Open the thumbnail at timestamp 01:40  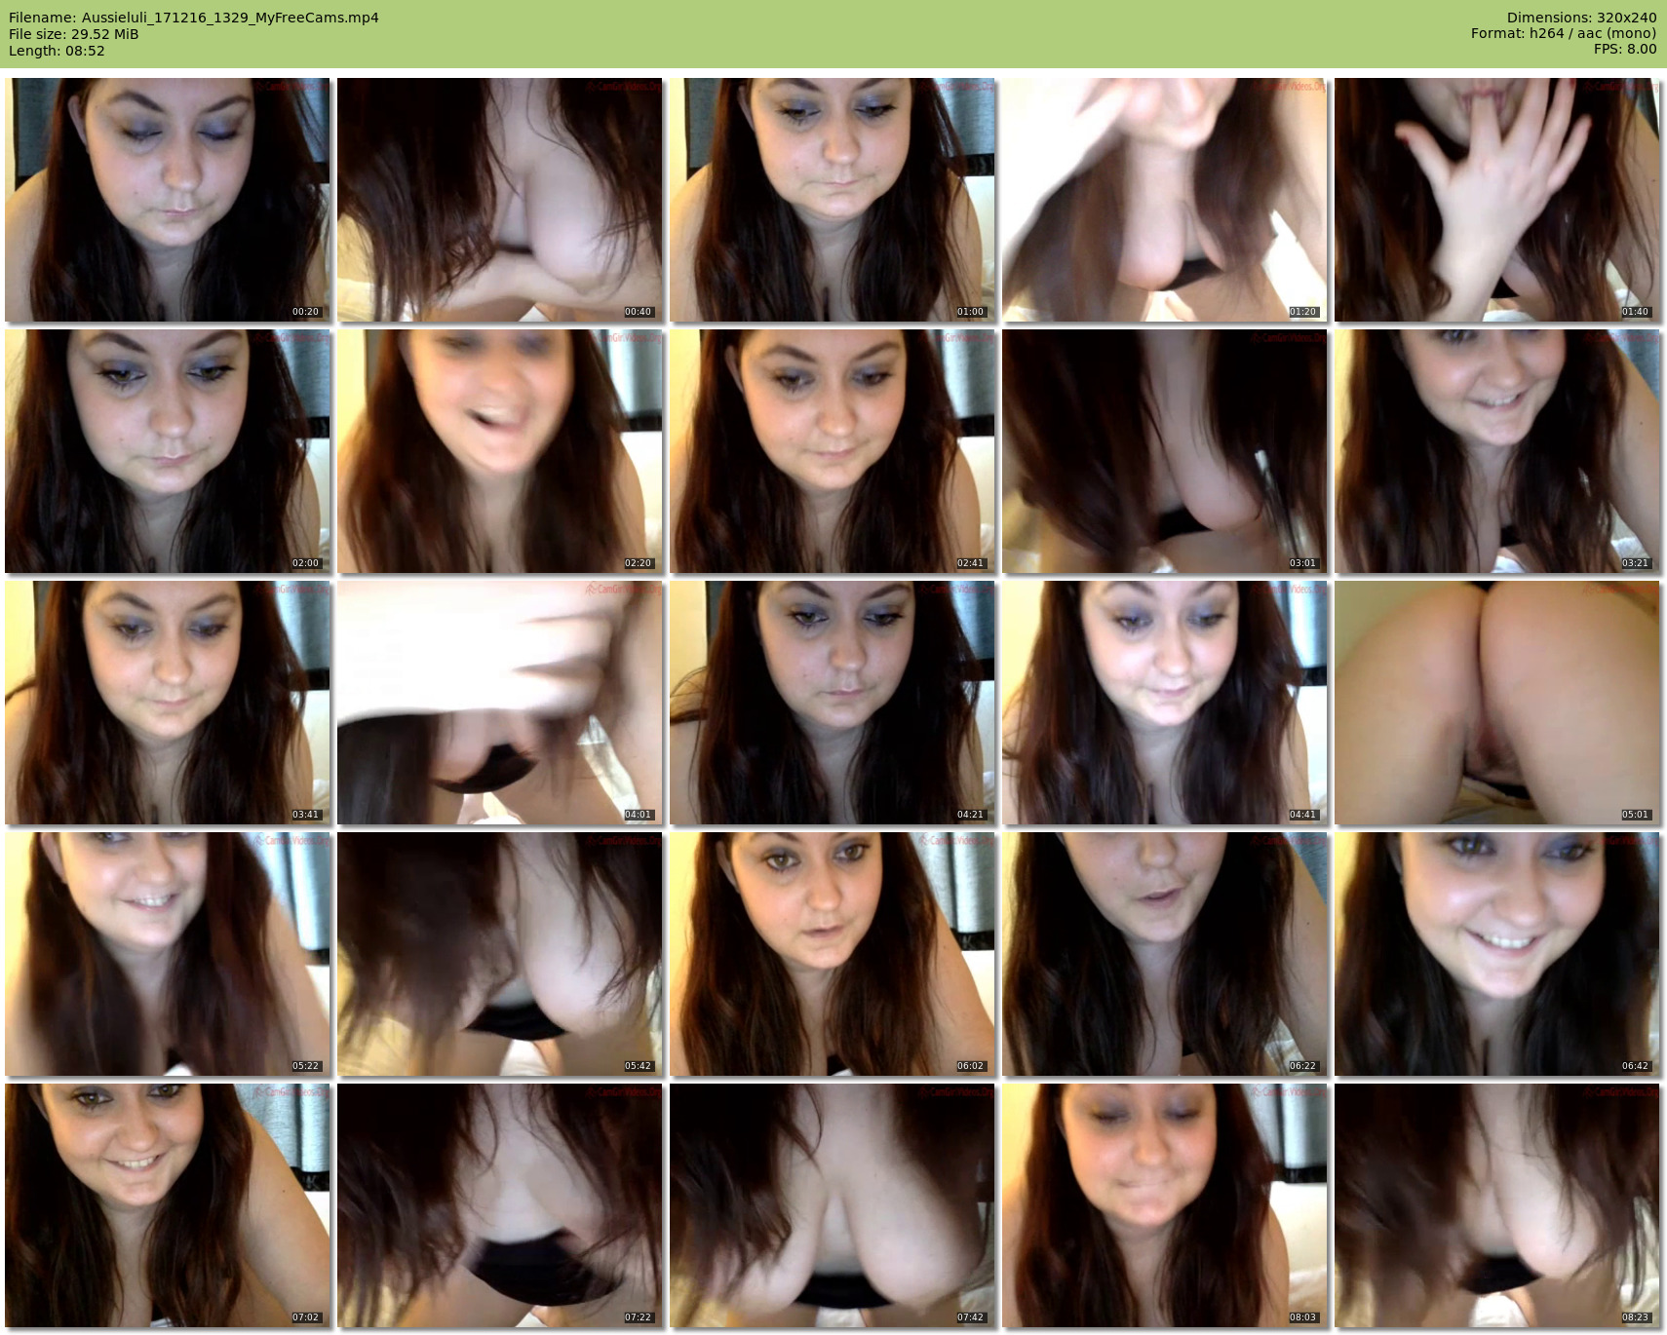1496,200
